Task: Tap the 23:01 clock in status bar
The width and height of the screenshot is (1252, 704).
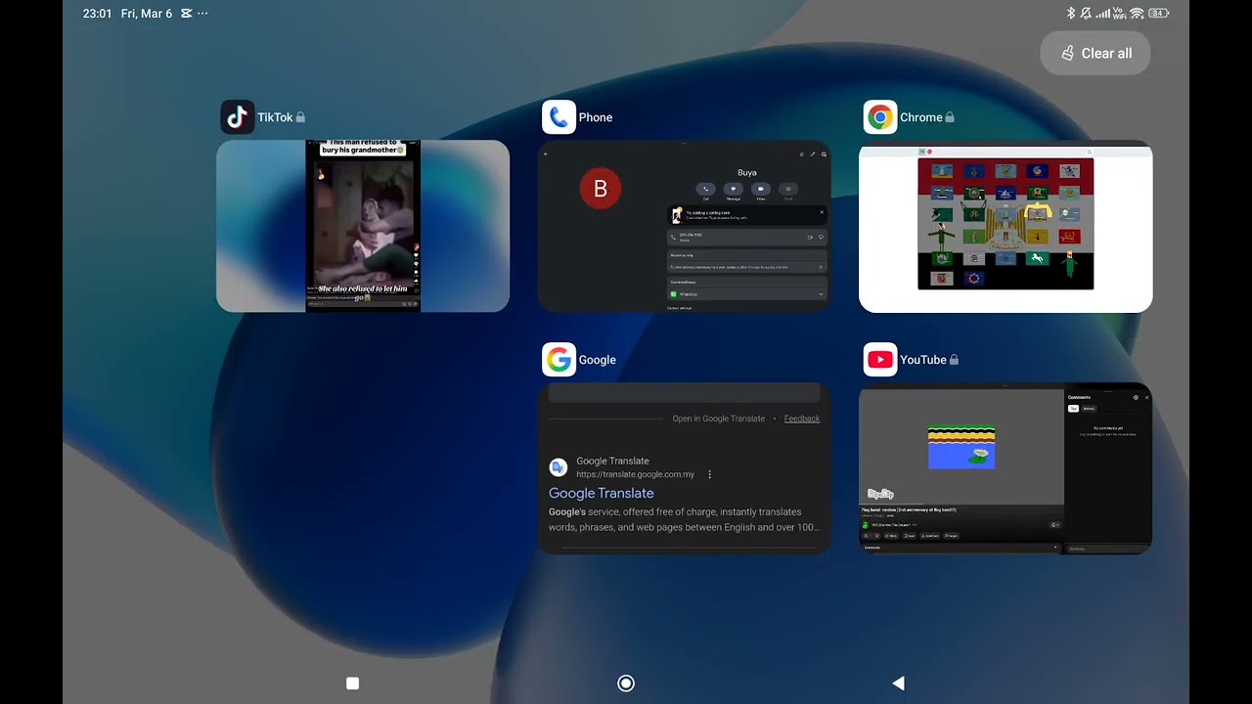Action: pos(98,14)
